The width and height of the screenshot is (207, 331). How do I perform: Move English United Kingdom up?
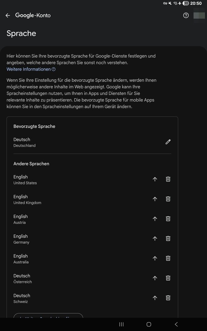(155, 199)
